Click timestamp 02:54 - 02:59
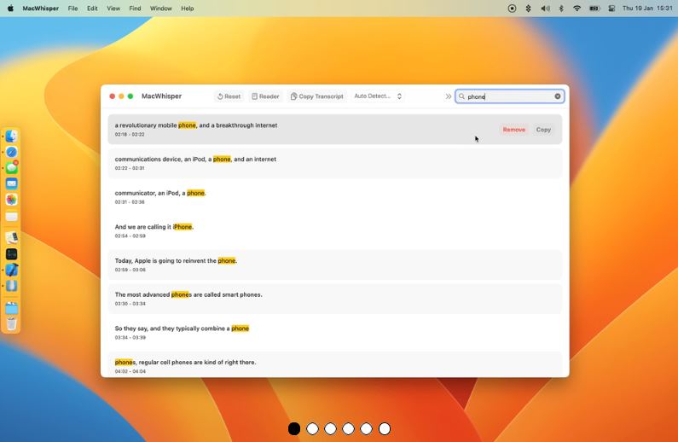 click(x=130, y=236)
